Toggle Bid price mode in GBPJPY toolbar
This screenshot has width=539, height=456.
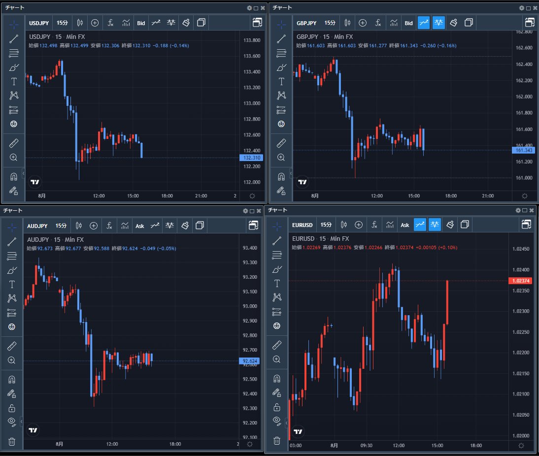(x=409, y=23)
